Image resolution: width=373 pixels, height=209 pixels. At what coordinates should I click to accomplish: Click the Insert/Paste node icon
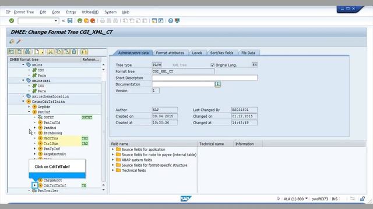pos(66,52)
